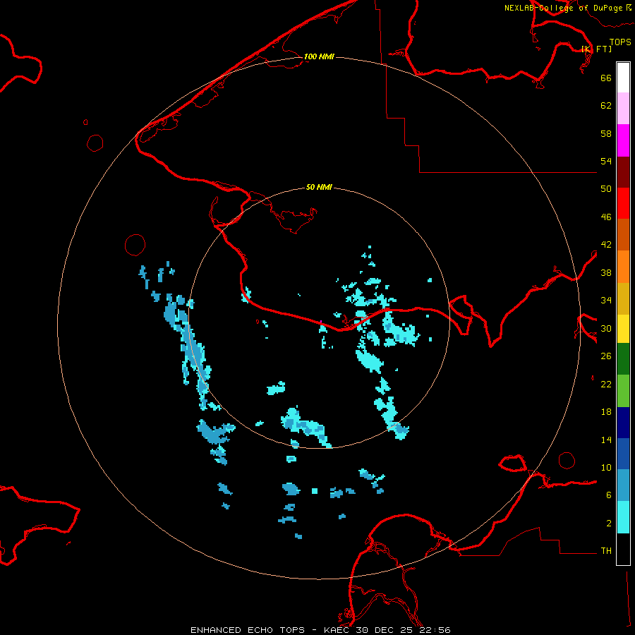
Task: Click the legend value "58"
Action: [606, 133]
